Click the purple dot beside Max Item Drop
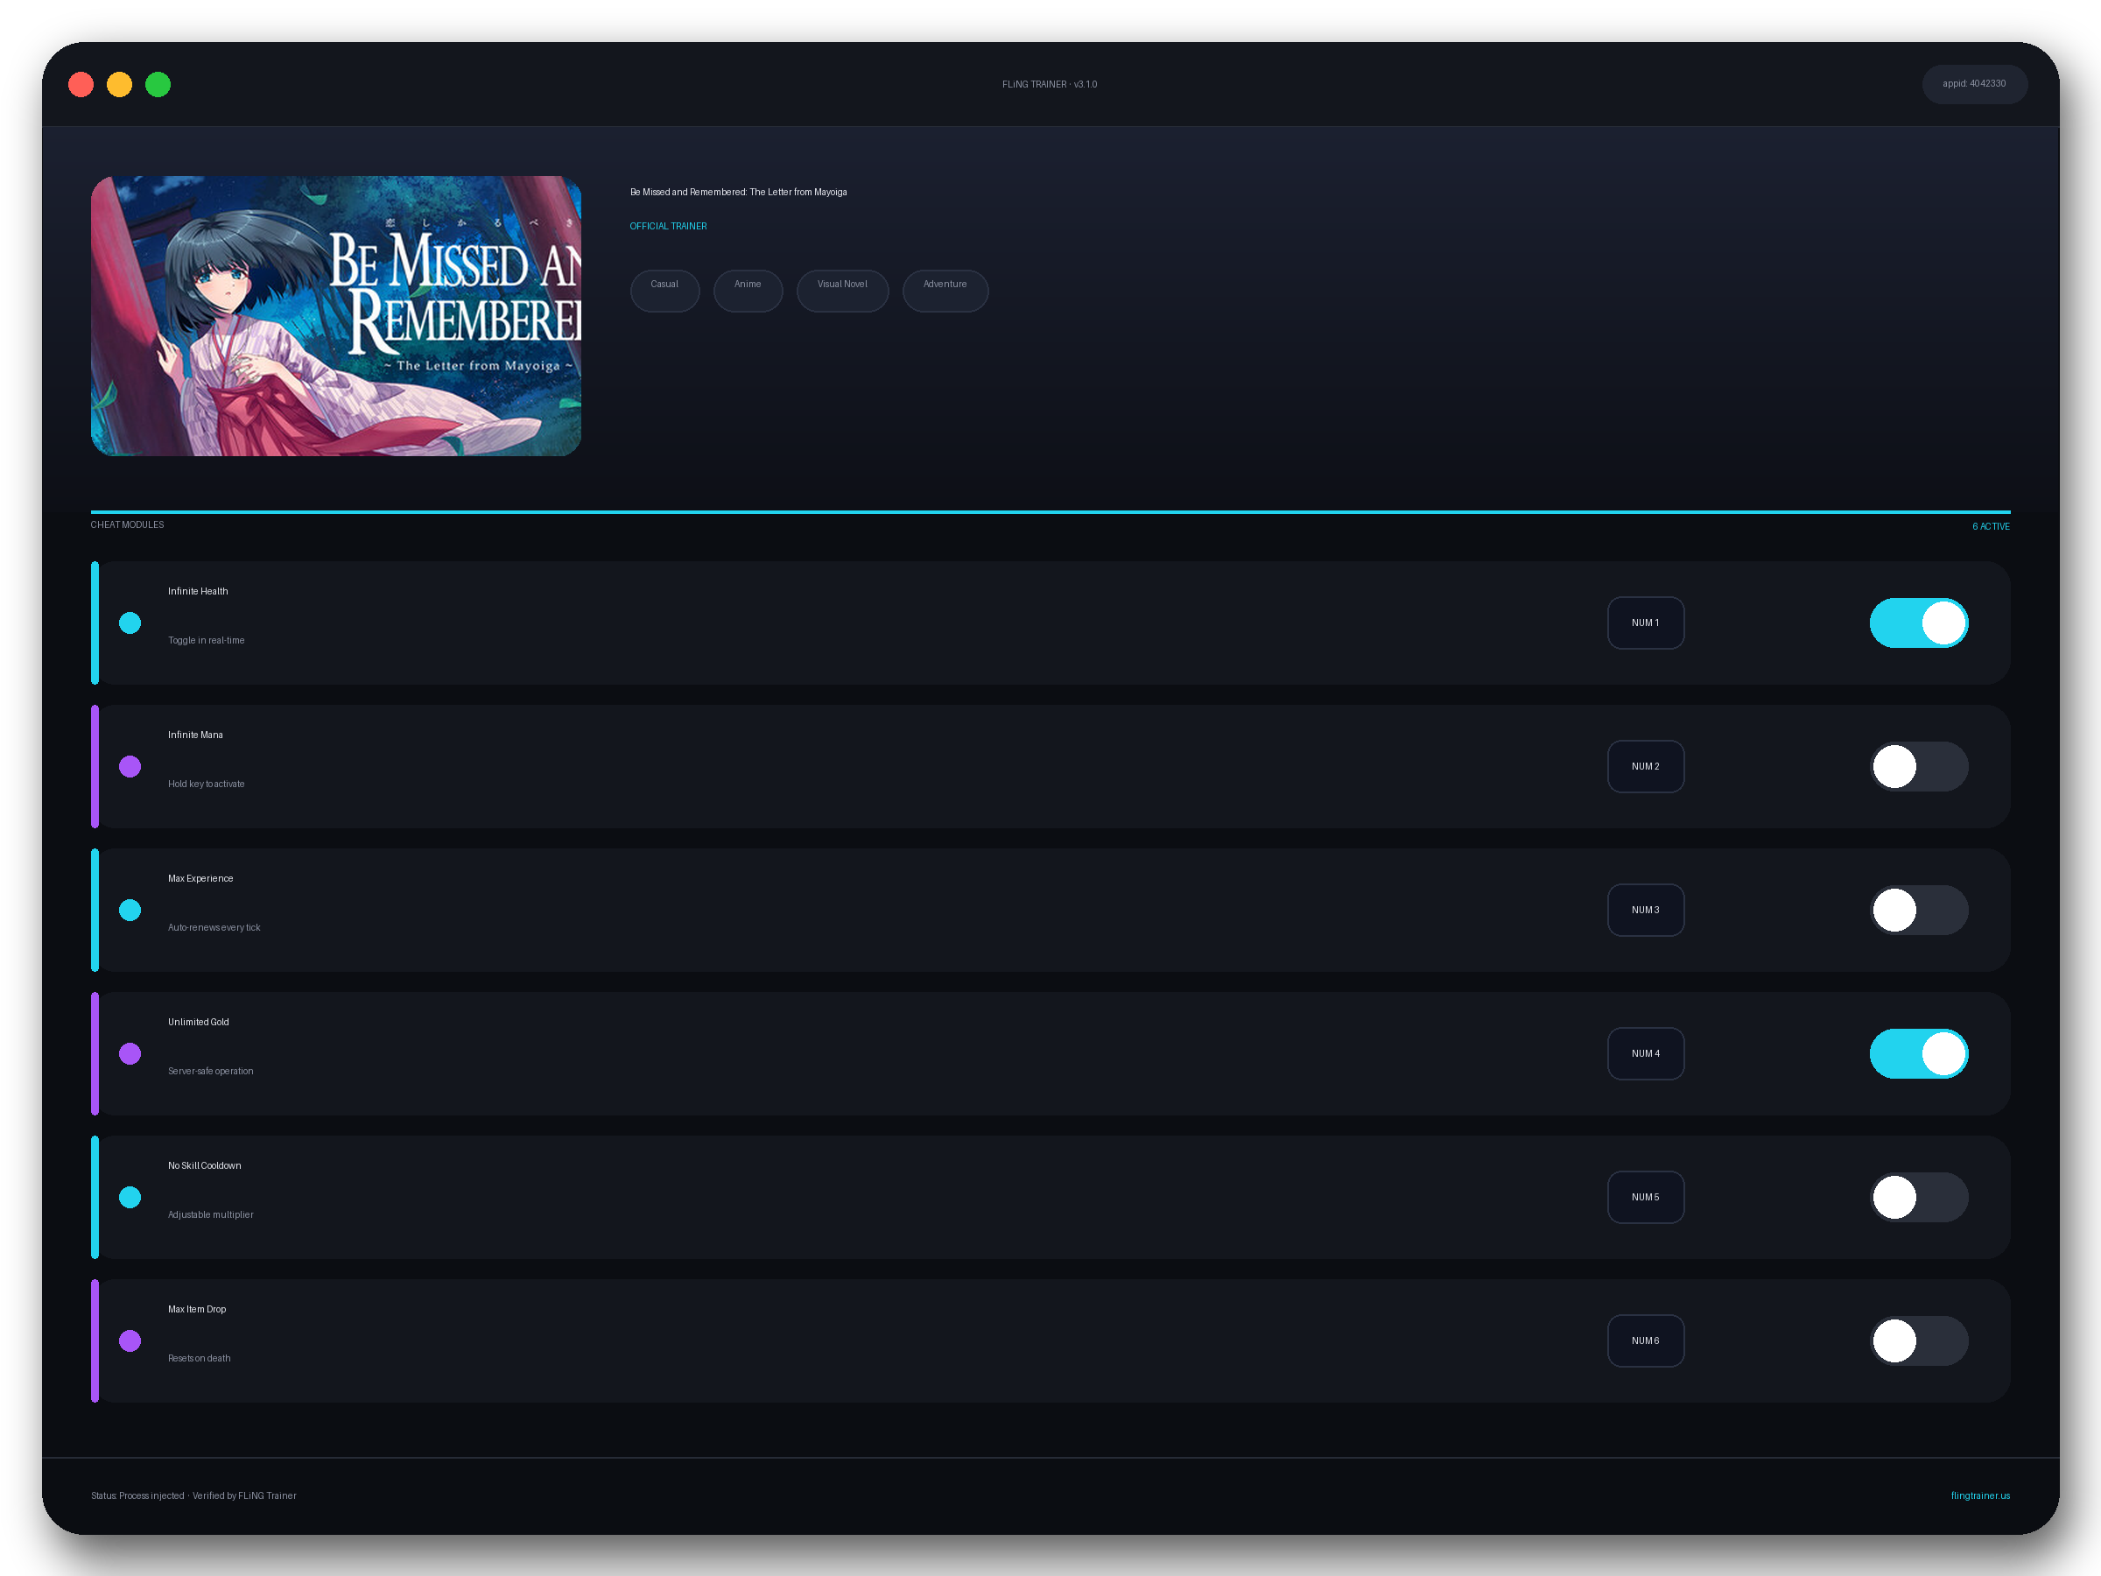Screen dimensions: 2101x1576 [x=130, y=1340]
